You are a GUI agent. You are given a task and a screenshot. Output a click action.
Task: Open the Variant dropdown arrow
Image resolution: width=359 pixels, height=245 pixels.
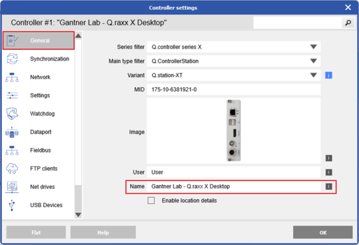coord(314,75)
